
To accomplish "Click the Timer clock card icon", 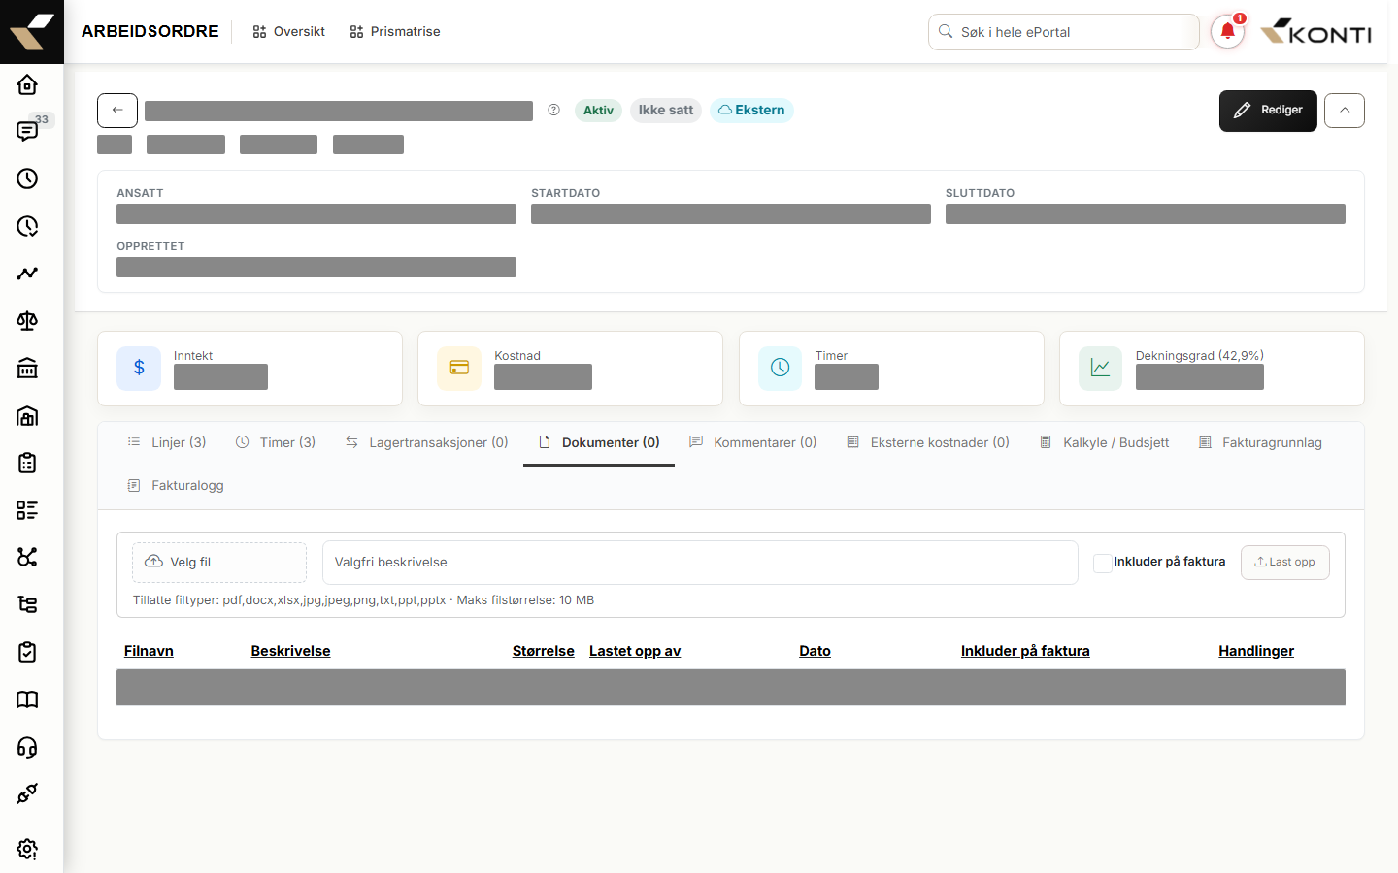I will (x=780, y=369).
